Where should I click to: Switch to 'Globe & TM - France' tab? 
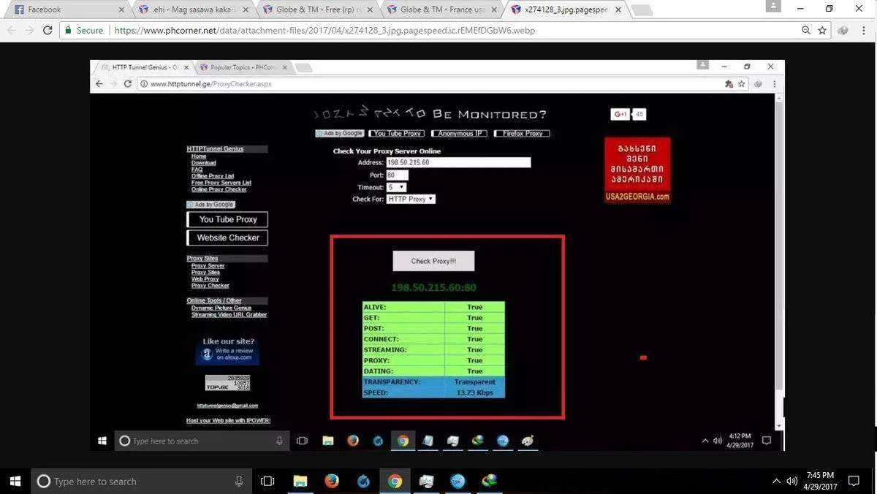pyautogui.click(x=441, y=9)
